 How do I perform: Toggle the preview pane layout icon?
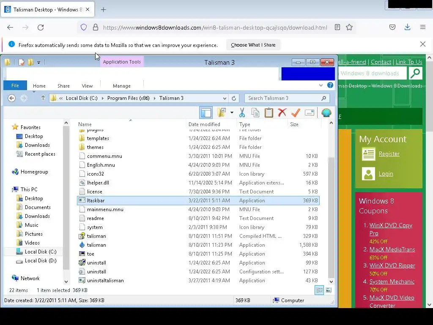point(206,113)
